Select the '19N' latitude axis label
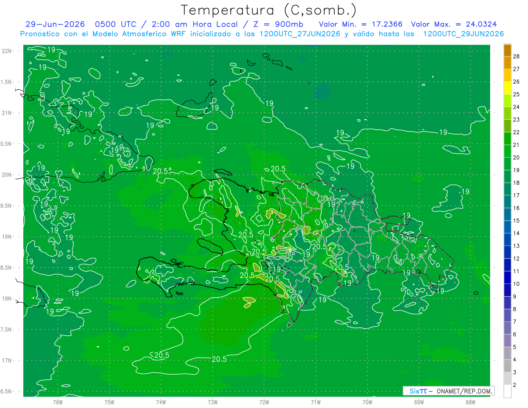Image resolution: width=528 pixels, height=408 pixels. point(6,237)
